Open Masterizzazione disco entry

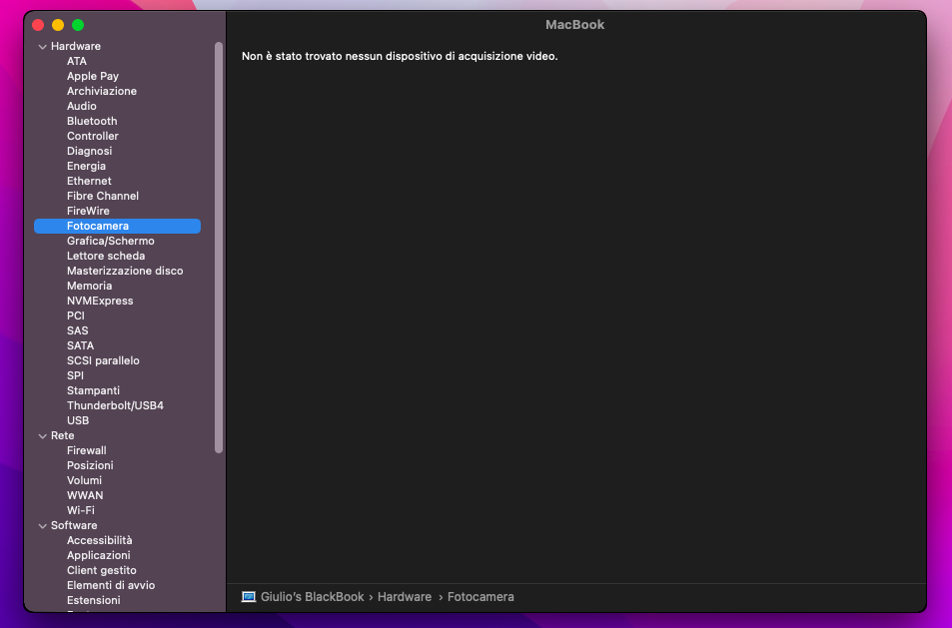(125, 271)
